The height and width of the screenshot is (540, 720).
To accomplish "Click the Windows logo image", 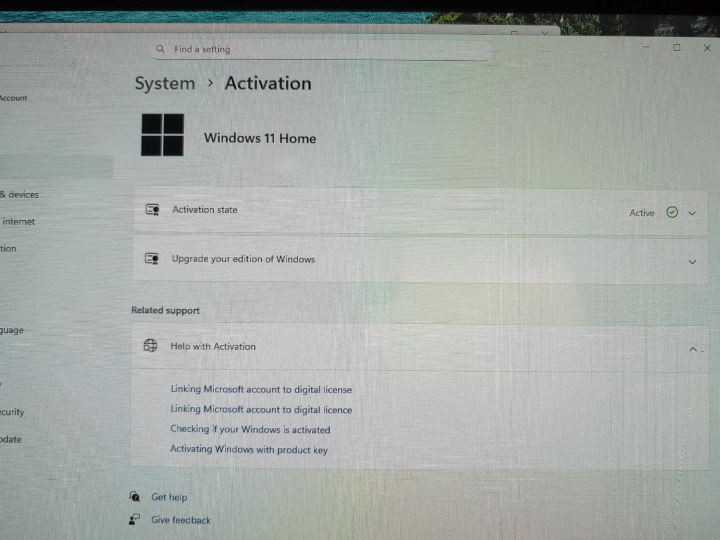I will (162, 135).
